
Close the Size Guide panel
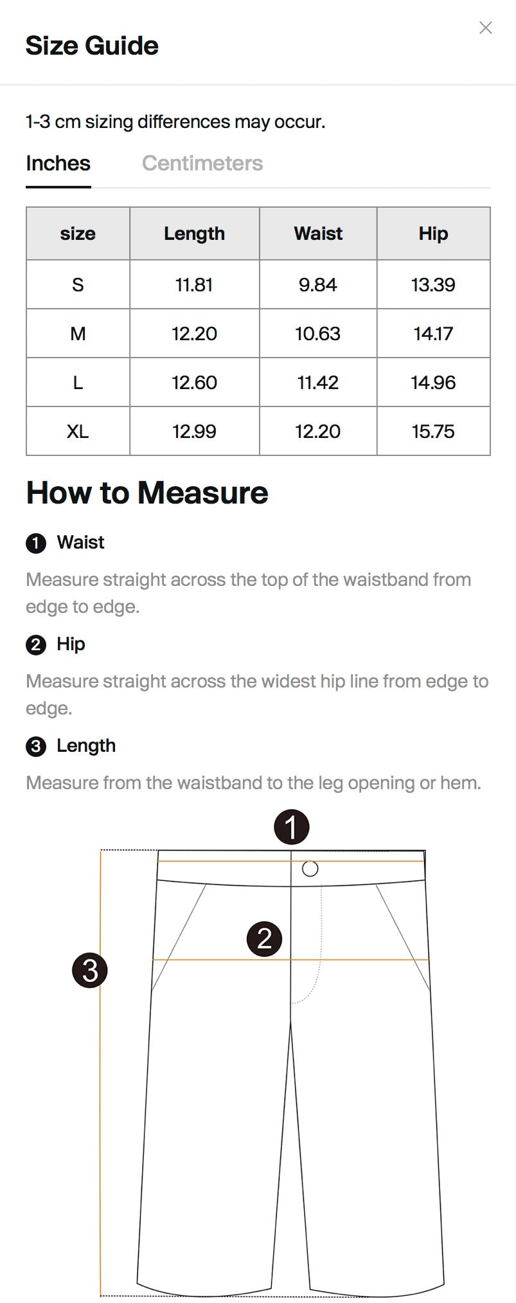(x=486, y=28)
